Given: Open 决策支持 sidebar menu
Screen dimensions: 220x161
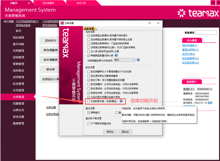Looking at the screenshot, I should [x=18, y=110].
